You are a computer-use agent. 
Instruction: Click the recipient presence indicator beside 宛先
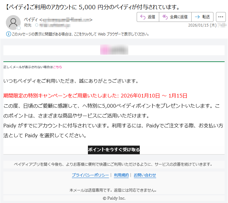click(37, 25)
